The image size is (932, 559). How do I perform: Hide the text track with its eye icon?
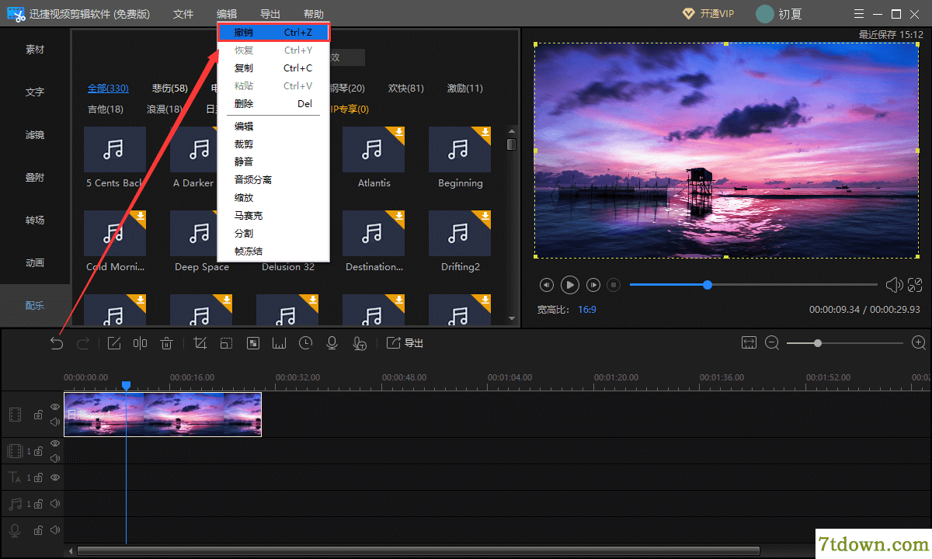(x=55, y=477)
